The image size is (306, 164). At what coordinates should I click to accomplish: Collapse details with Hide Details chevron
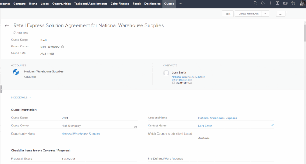pos(30,97)
